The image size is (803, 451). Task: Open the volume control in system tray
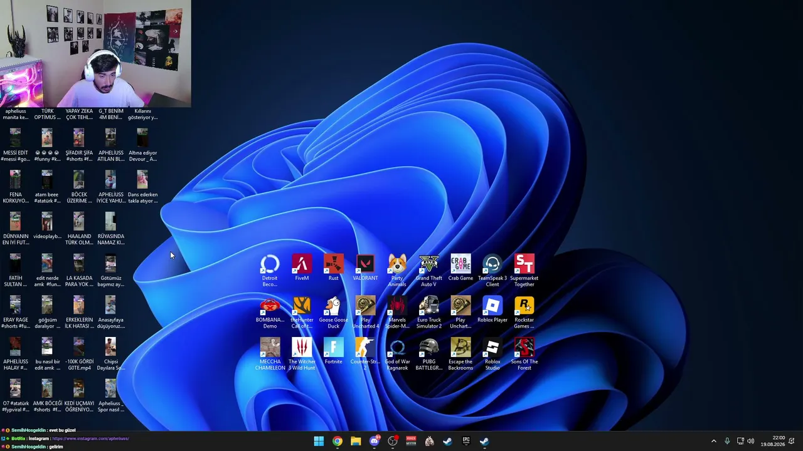tap(751, 441)
